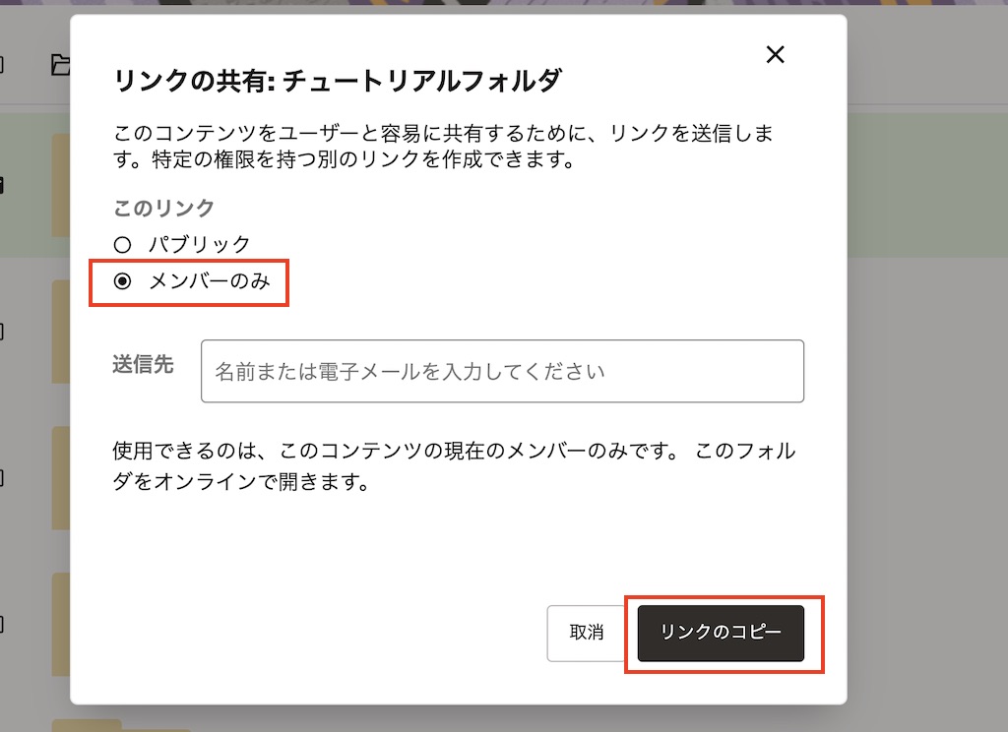
Task: Dismiss the dialog with the X button
Action: point(775,55)
